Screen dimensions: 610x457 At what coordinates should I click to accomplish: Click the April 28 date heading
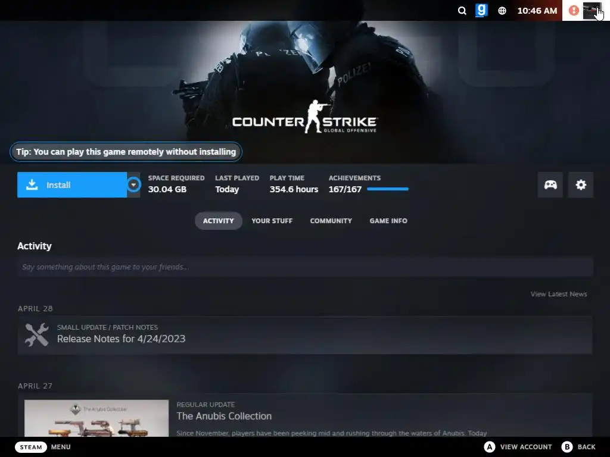click(x=35, y=309)
